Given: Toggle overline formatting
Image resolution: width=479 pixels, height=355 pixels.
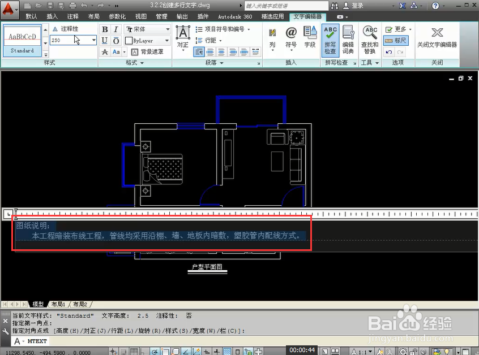Looking at the screenshot, I should point(116,40).
